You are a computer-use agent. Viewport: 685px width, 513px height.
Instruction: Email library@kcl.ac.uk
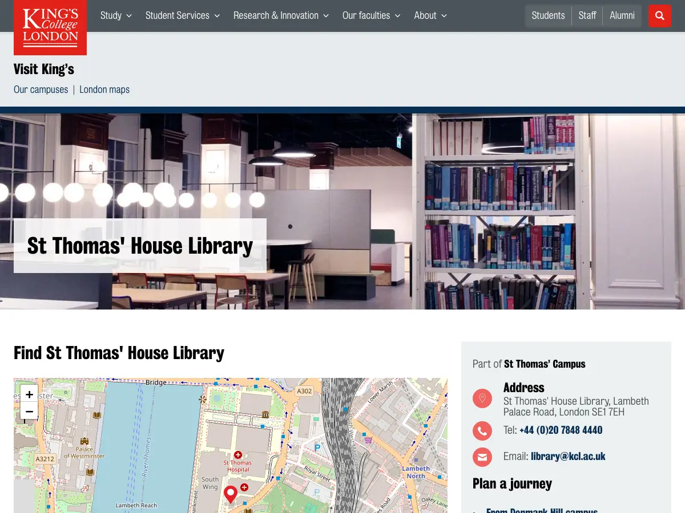point(568,456)
